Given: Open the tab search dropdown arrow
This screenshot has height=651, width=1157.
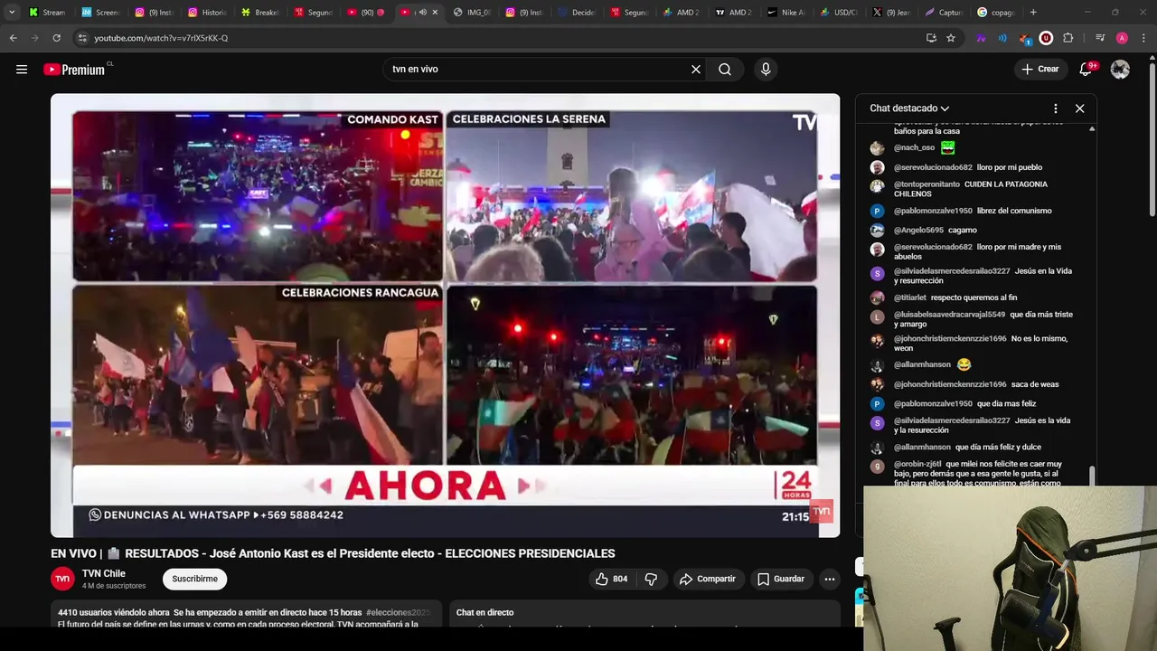Looking at the screenshot, I should [12, 13].
